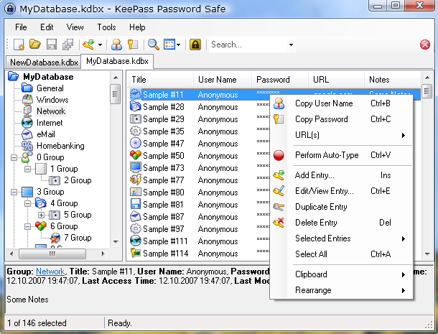The width and height of the screenshot is (438, 334).
Task: Collapse the 3 Group tree node
Action: (x=14, y=192)
